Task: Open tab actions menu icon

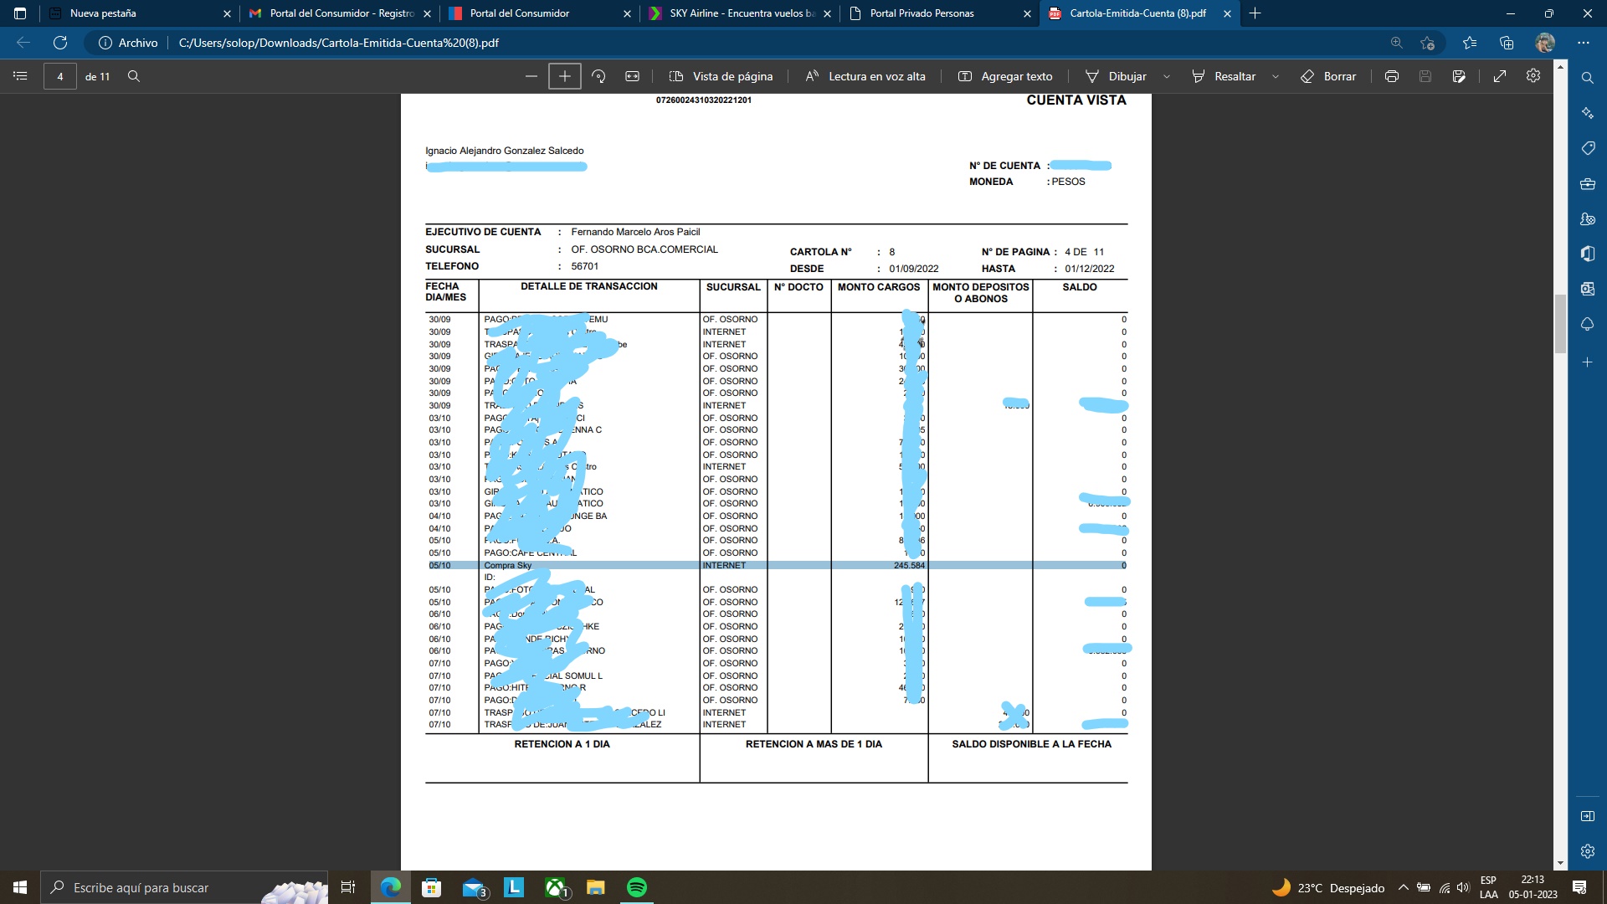Action: (x=20, y=13)
